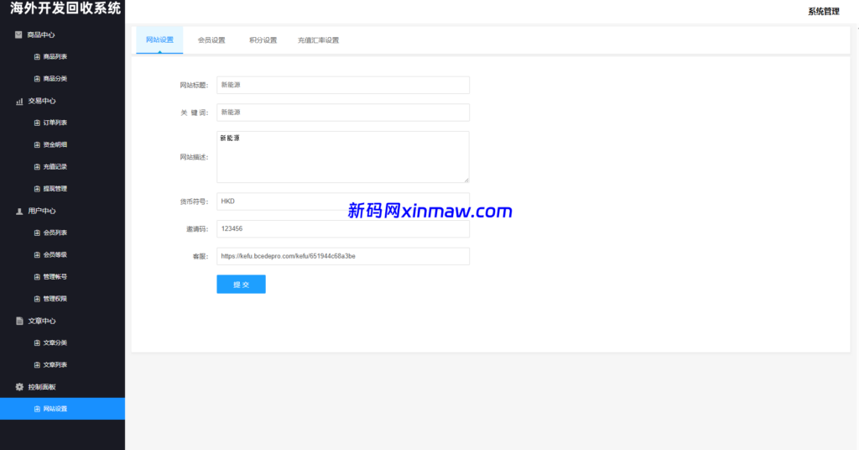Open 系统管理 menu at top right
Screen dimensions: 859x450
pos(824,12)
